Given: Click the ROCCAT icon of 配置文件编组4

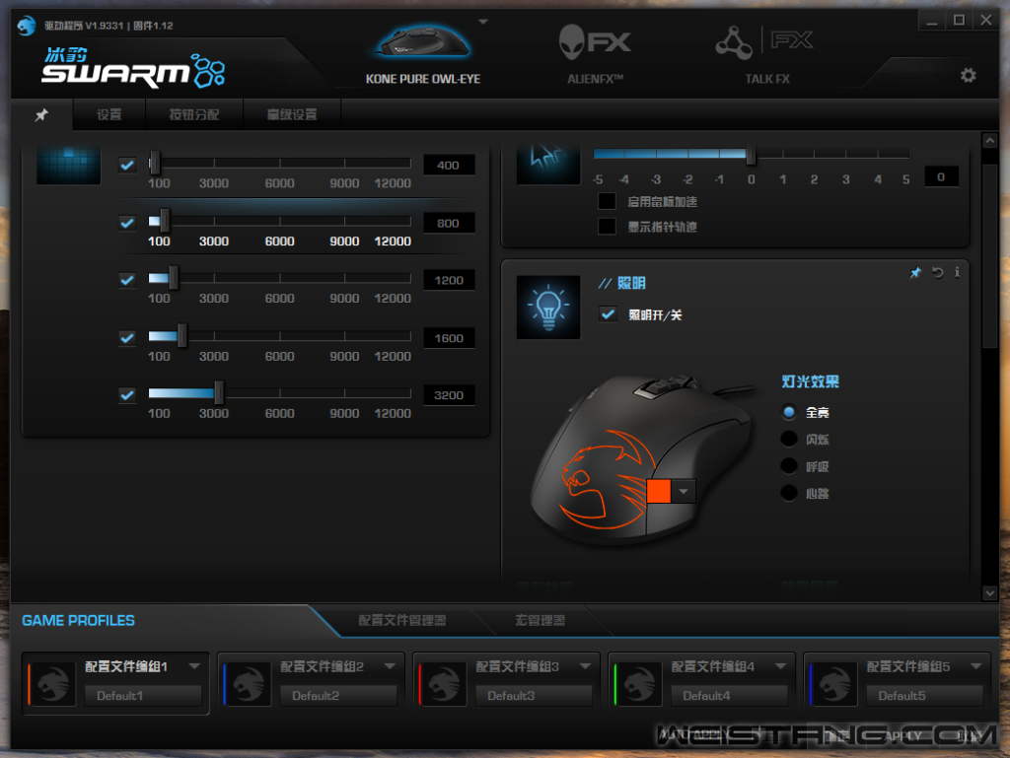Looking at the screenshot, I should pos(638,683).
